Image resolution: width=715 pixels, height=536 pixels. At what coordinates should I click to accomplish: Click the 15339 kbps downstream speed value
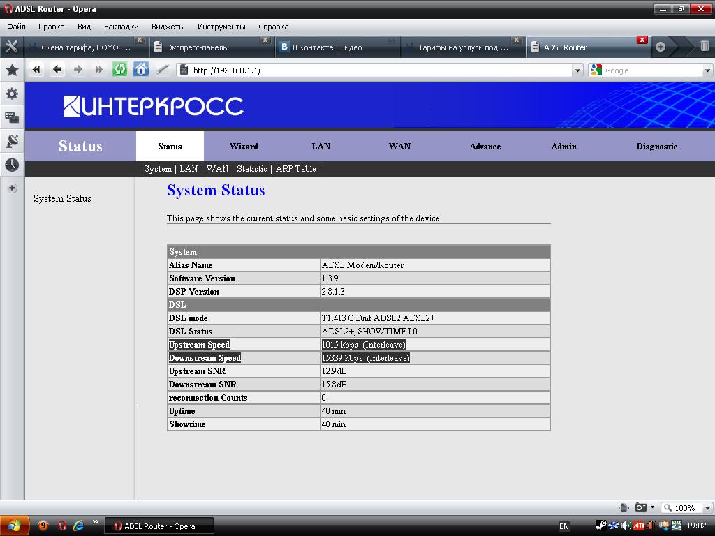[366, 358]
